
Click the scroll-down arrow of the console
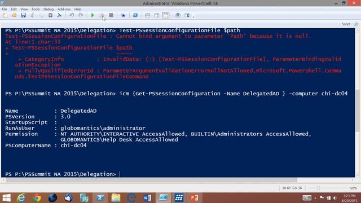pyautogui.click(x=357, y=175)
